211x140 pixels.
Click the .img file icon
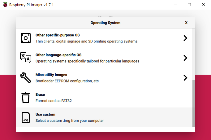pos(26,117)
